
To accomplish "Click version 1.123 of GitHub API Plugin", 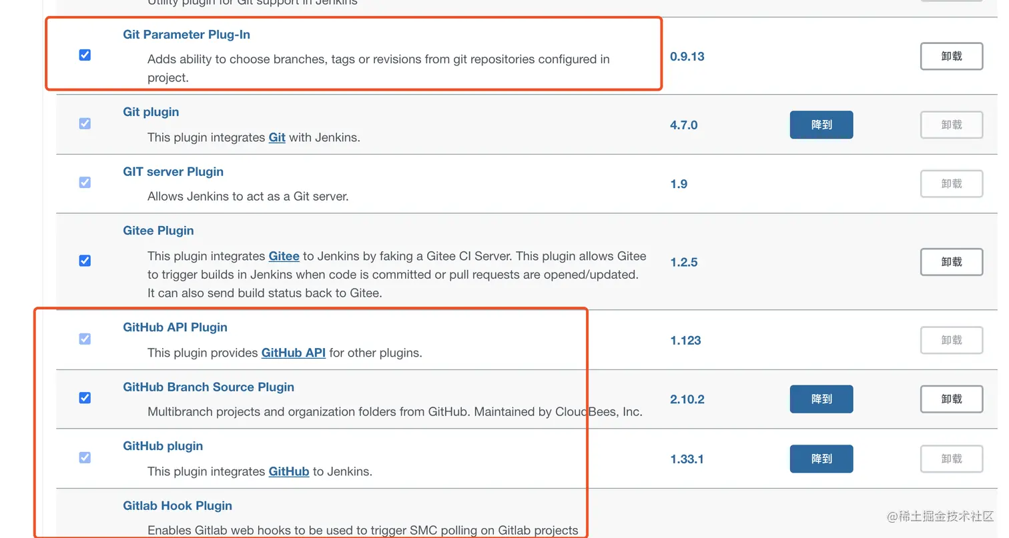I will tap(685, 341).
